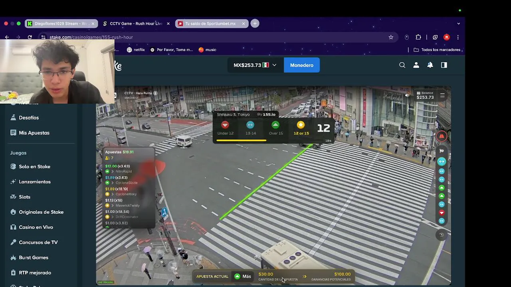Screen dimensions: 511x287
Task: Switch to Diegoflores1029 Stream tab
Action: coord(61,24)
